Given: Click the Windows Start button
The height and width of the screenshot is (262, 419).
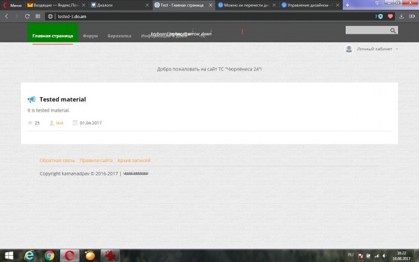Looking at the screenshot, I should 9,256.
